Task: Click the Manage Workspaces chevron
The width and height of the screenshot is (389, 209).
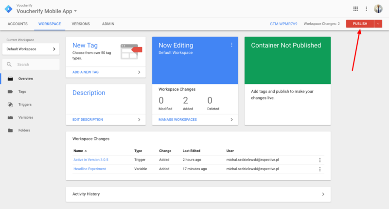Action: (x=232, y=120)
